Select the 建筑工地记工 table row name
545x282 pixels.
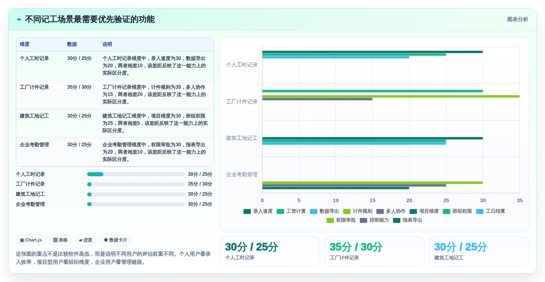point(34,116)
